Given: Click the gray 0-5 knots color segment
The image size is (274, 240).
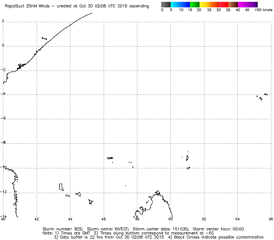Looking at the screenshot, I should [166, 4].
